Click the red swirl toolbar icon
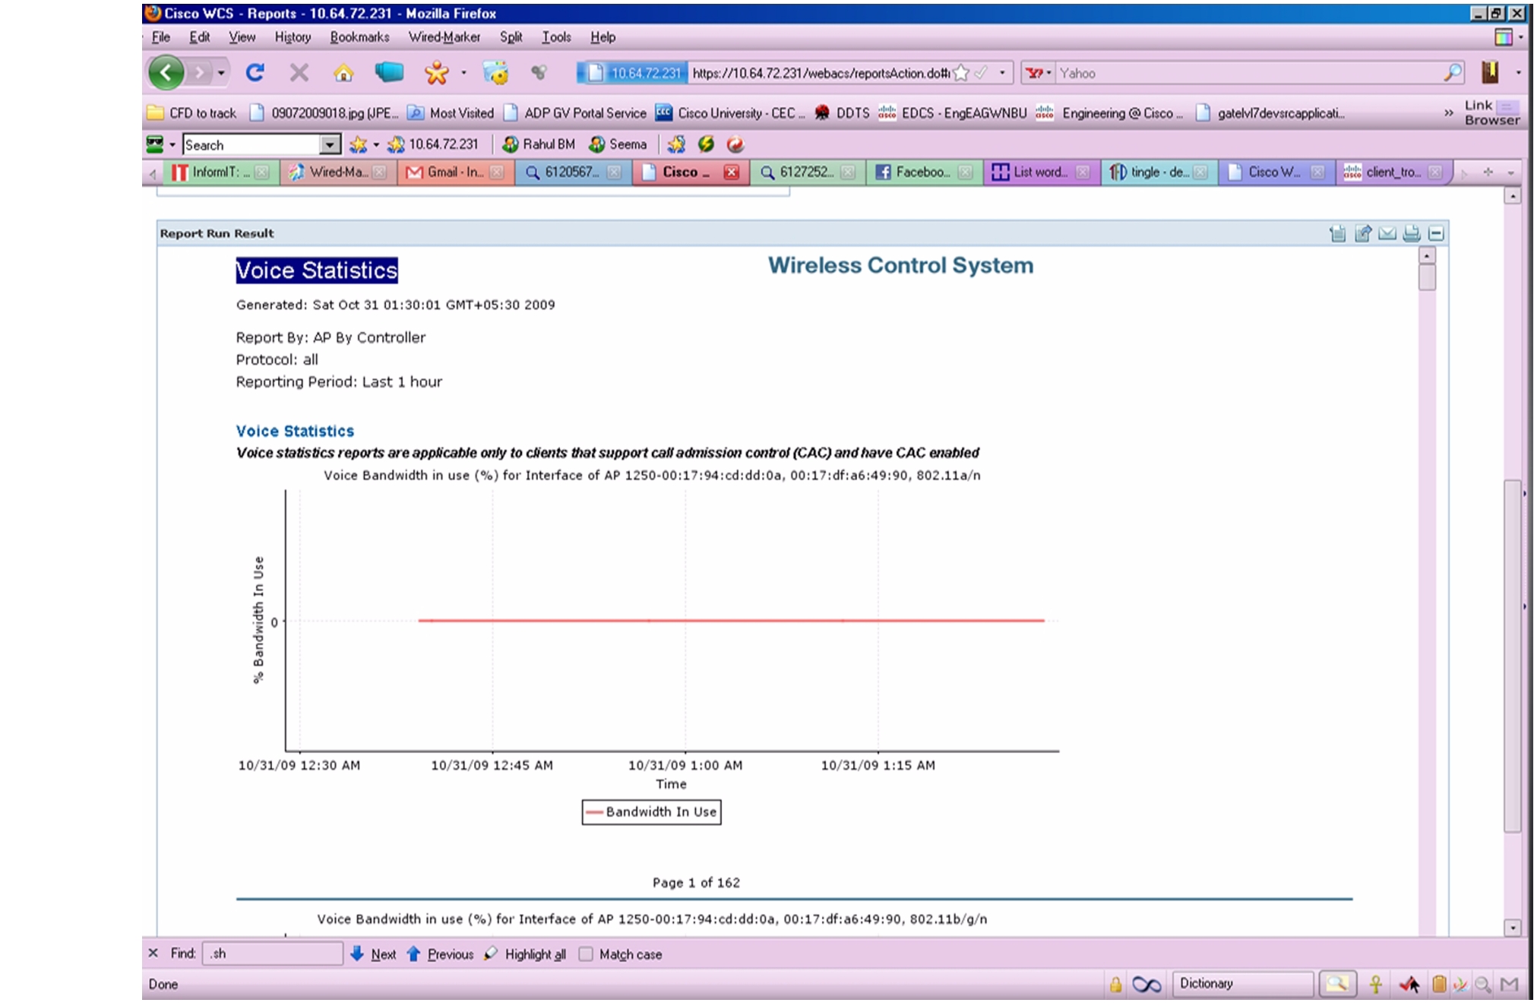Viewport: 1534px width, 1006px height. point(735,144)
